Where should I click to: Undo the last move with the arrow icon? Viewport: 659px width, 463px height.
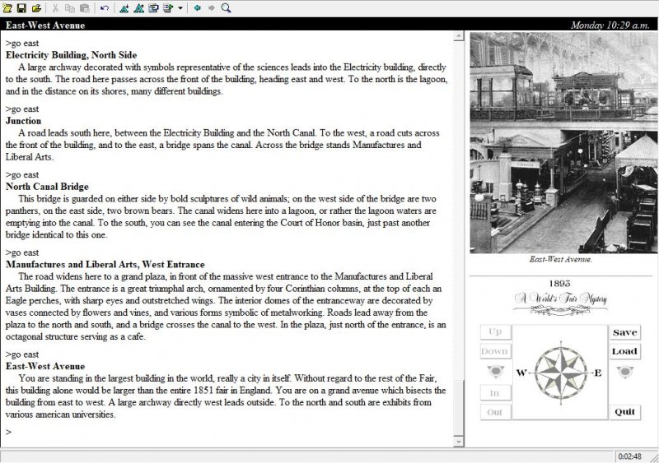click(x=105, y=8)
